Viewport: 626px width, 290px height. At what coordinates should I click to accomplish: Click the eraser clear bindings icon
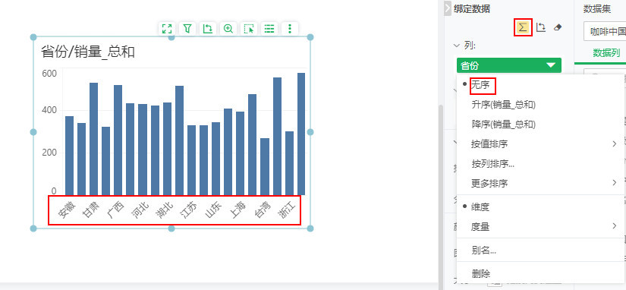(558, 27)
